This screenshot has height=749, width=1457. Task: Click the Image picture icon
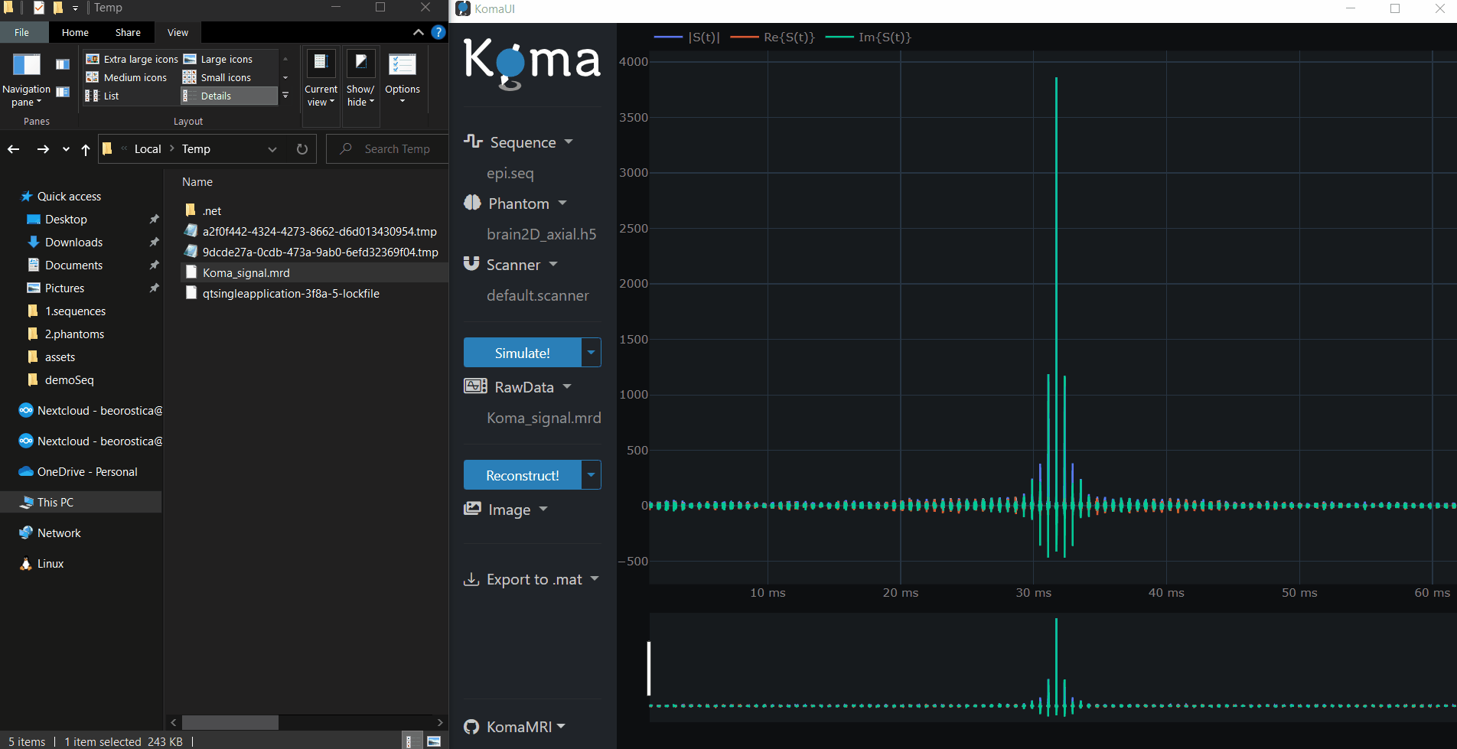click(x=472, y=509)
